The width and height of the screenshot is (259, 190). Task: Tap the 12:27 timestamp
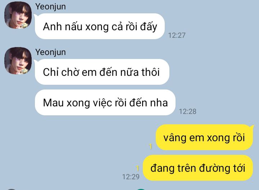pos(177,35)
